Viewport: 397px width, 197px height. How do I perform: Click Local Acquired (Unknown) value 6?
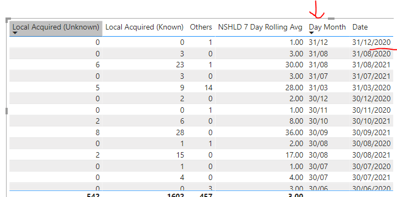(98, 65)
